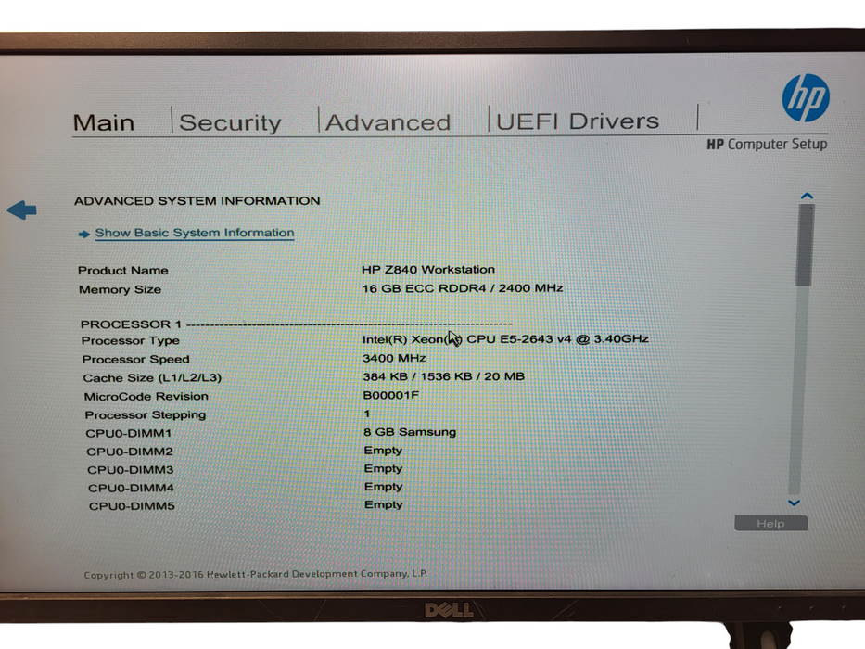The height and width of the screenshot is (649, 865).
Task: Open the Main tab
Action: tap(104, 122)
